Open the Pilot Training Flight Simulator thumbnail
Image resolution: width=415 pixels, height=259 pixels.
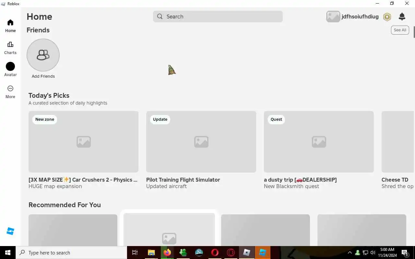[201, 142]
